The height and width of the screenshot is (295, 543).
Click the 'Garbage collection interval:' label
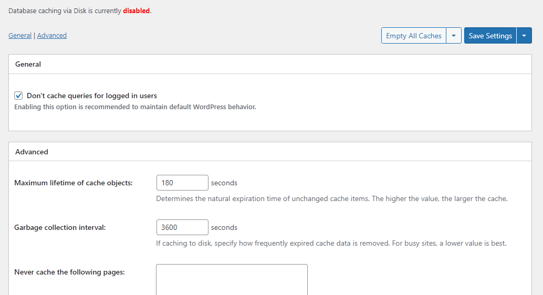point(60,227)
